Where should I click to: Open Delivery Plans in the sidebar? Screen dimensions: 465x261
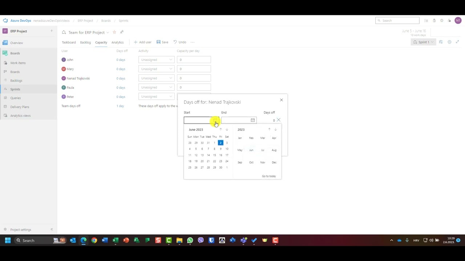click(x=20, y=107)
